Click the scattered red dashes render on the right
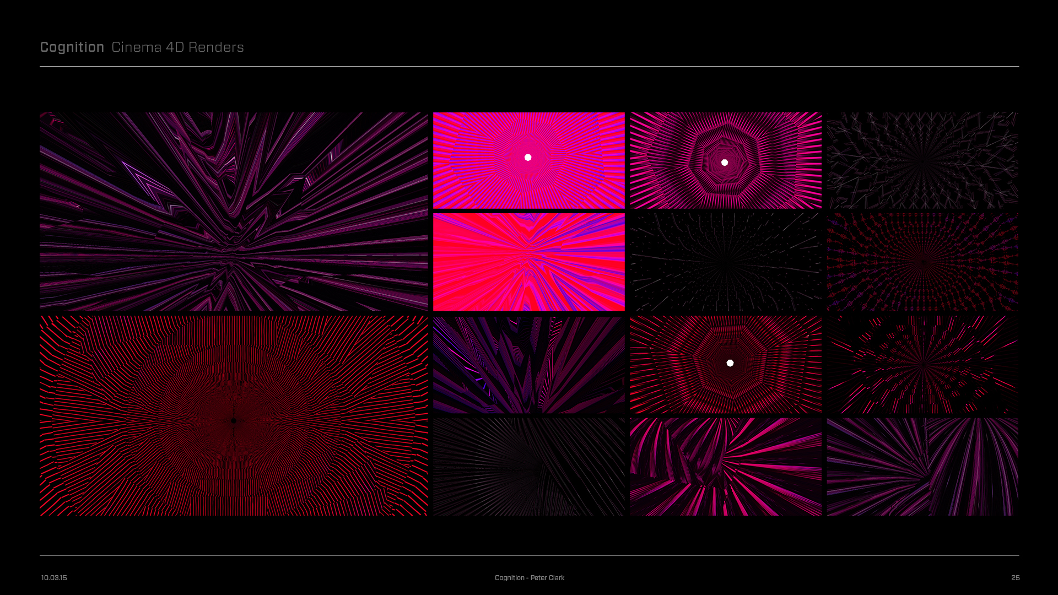The height and width of the screenshot is (595, 1058). [922, 365]
